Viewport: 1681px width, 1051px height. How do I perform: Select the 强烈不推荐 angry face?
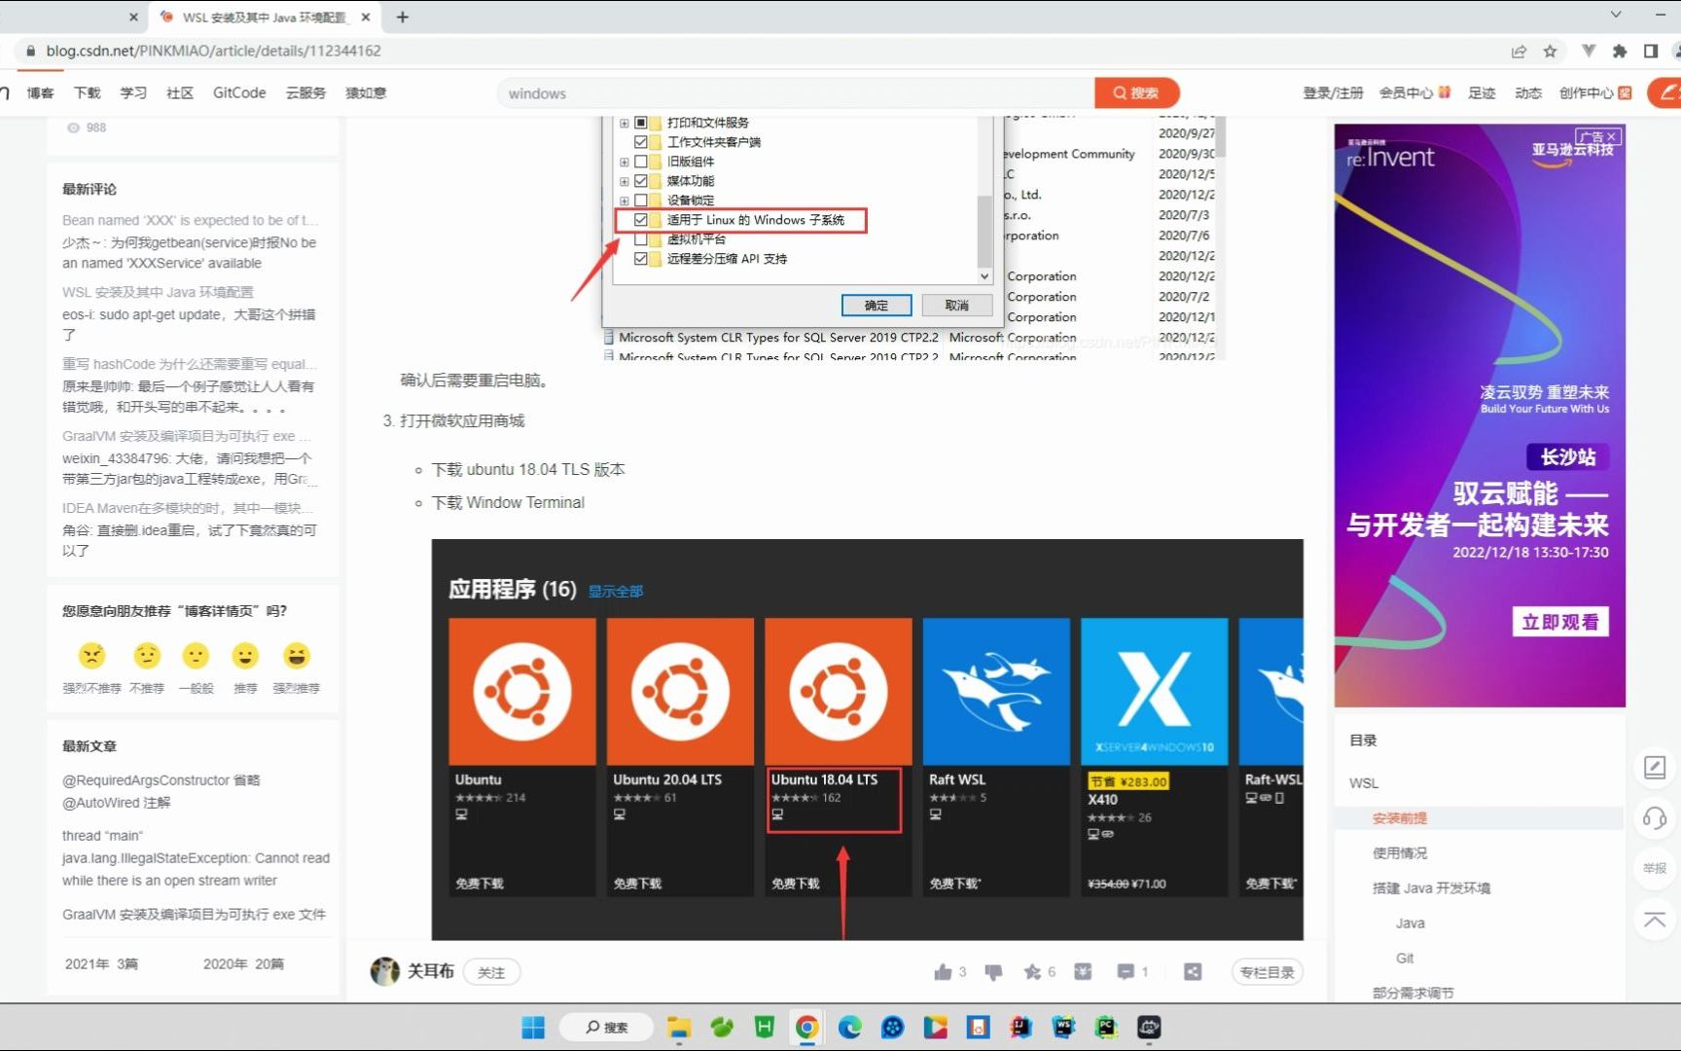click(92, 656)
